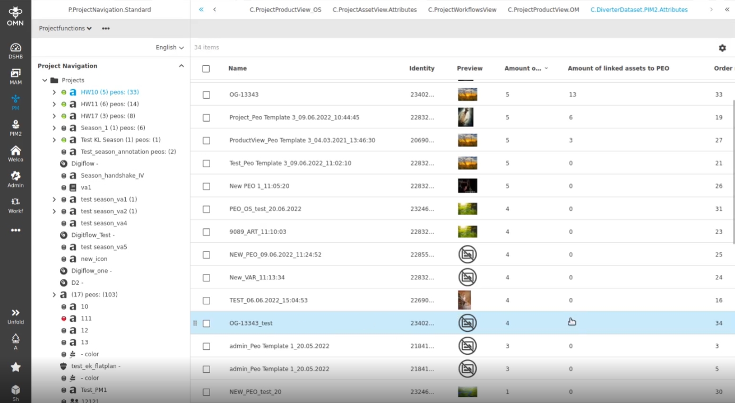735x403 pixels.
Task: Open the Admin gear icon
Action: [15, 179]
